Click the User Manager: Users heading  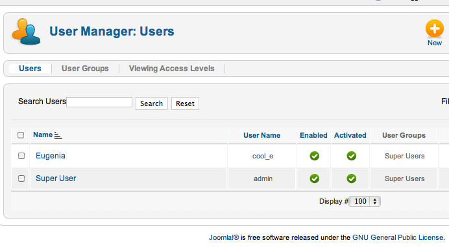(112, 32)
